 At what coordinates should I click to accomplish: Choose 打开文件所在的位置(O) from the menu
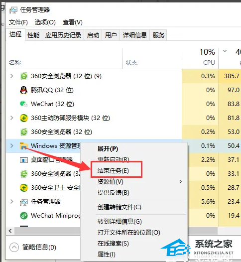pos(129,233)
